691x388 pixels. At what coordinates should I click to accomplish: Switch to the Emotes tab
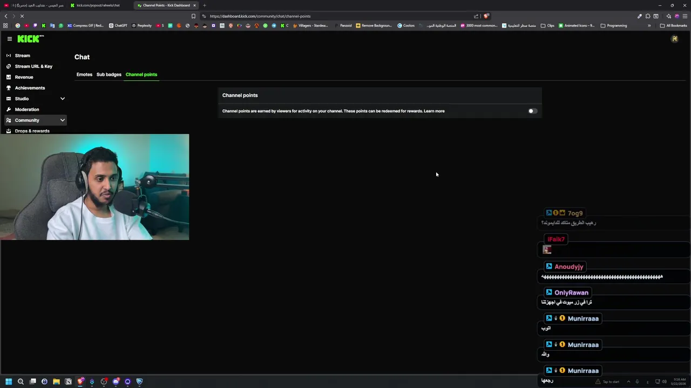84,74
